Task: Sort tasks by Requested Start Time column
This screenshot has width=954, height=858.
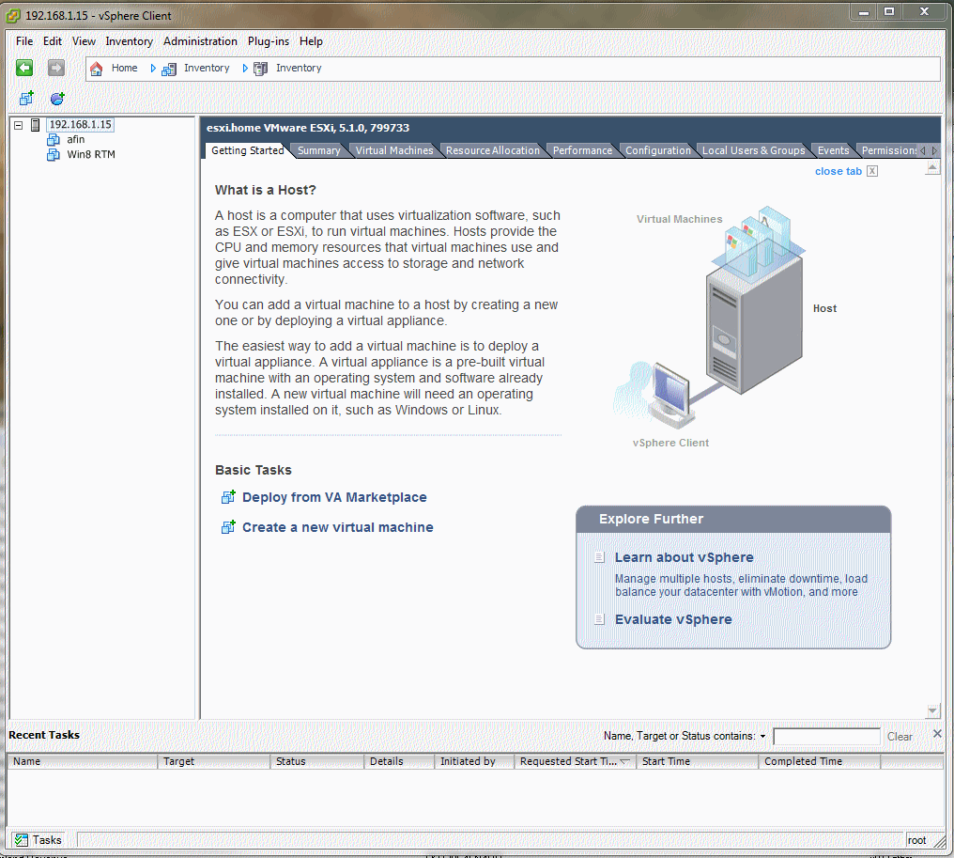Action: pyautogui.click(x=573, y=761)
